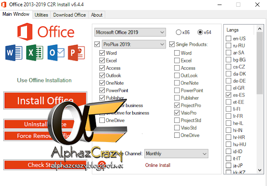Check Excel under Single Products

pyautogui.click(x=177, y=60)
